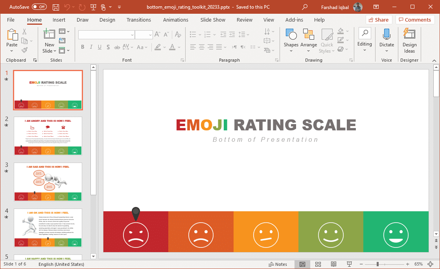
Task: Click the Format Painter brush icon
Action: pos(24,50)
